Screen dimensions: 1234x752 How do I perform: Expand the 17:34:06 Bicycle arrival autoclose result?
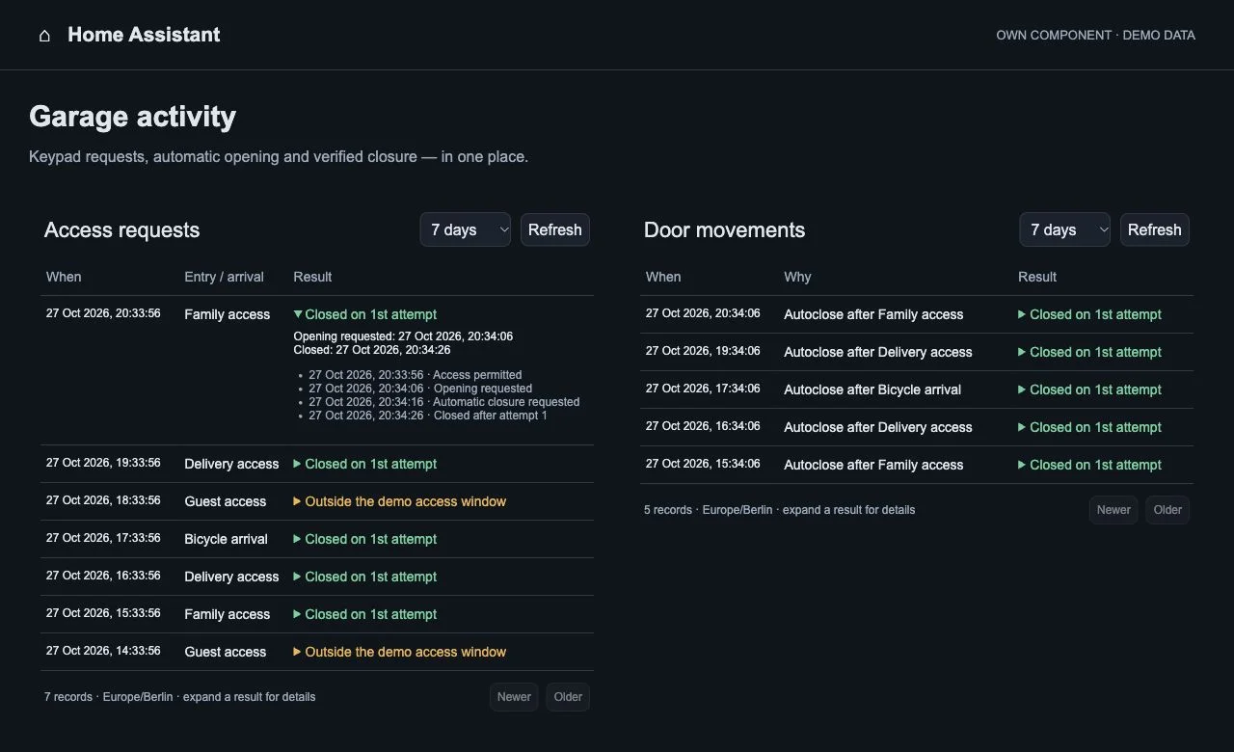point(1090,389)
